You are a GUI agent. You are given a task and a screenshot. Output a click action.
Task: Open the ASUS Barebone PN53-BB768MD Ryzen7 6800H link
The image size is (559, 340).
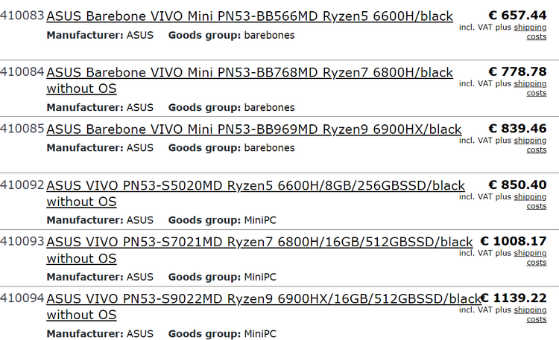point(249,73)
